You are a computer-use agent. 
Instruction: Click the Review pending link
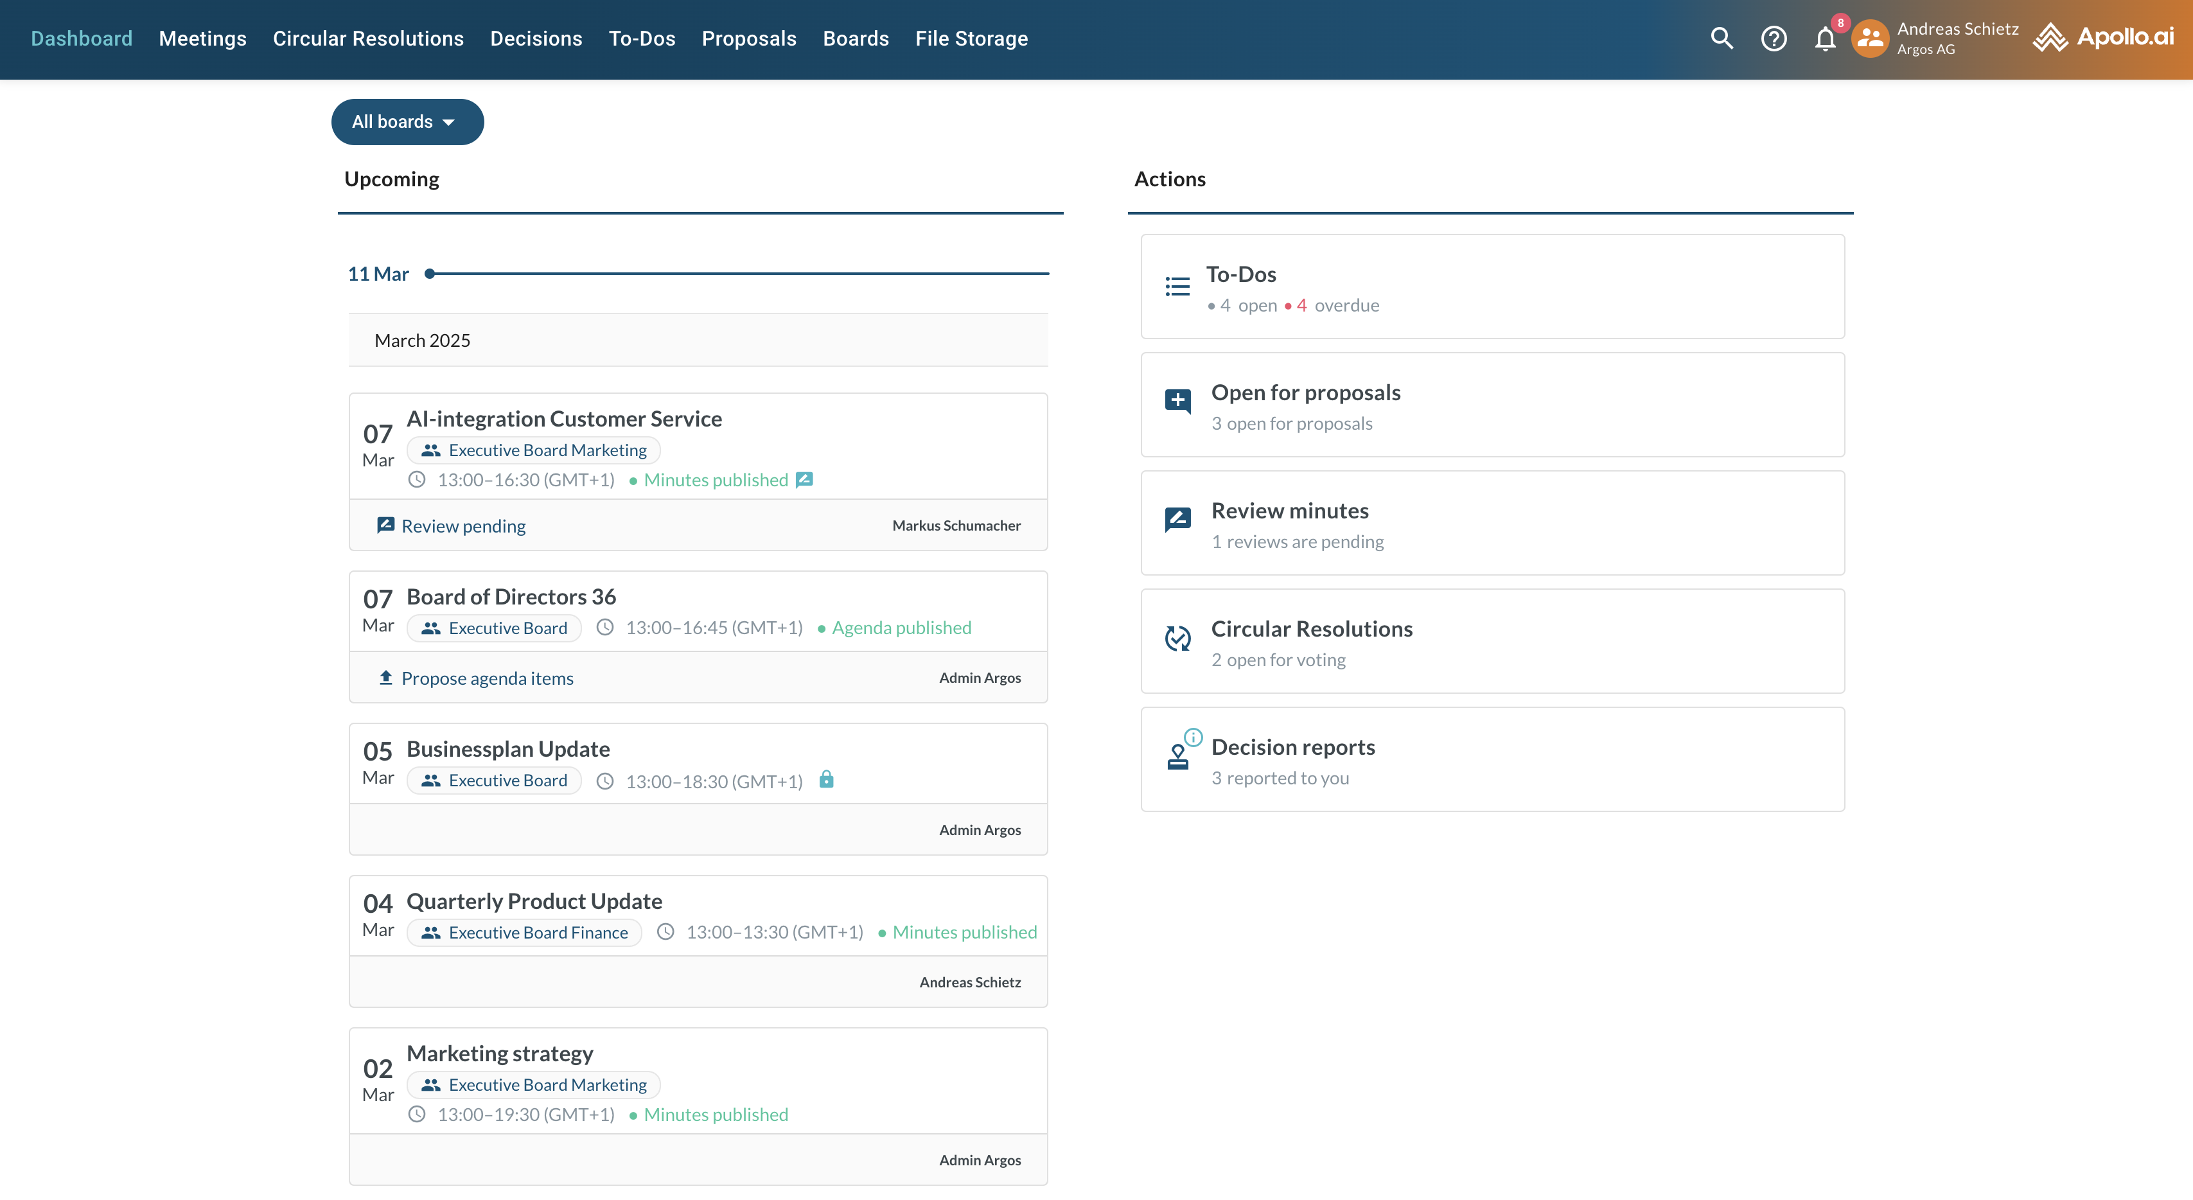pos(463,525)
